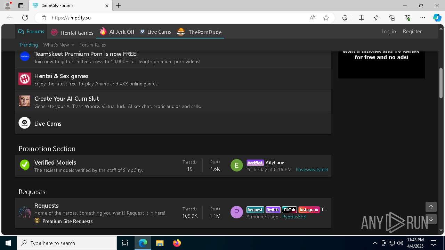Click the AI Cum Slut thumbnail
This screenshot has width=445, height=250.
[x=24, y=101]
